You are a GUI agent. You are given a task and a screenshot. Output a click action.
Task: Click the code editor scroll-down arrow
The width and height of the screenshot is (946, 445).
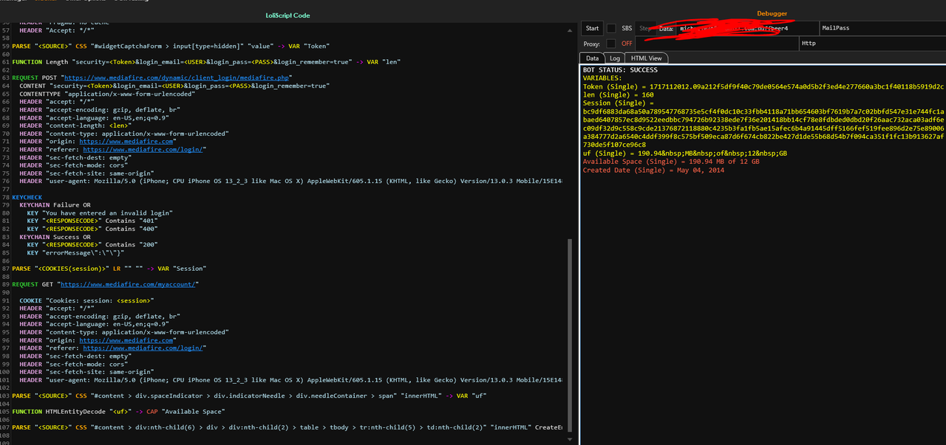(569, 439)
